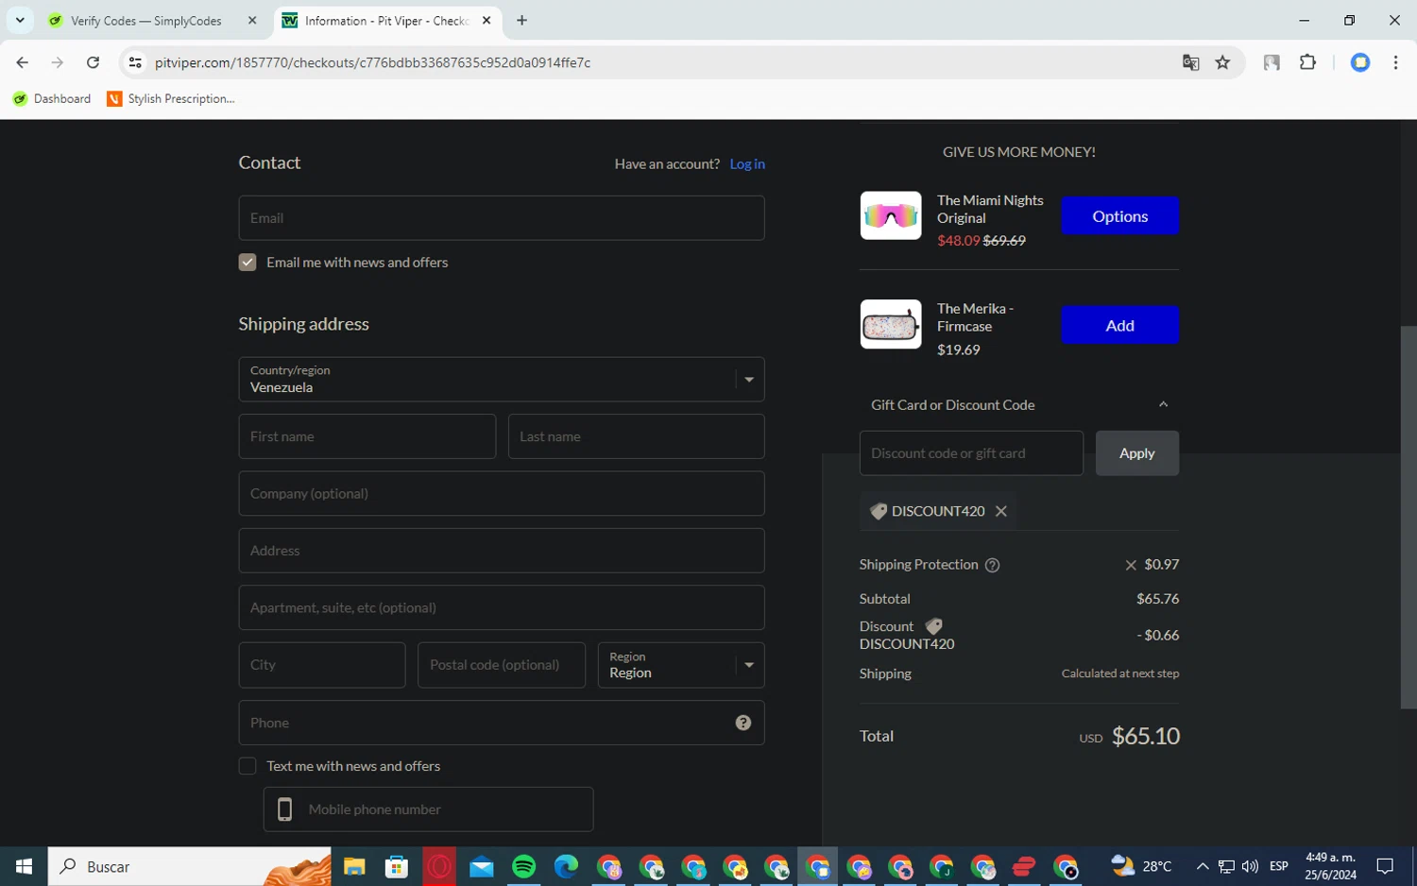
Task: Remove Shipping Protection from the order
Action: click(1131, 565)
